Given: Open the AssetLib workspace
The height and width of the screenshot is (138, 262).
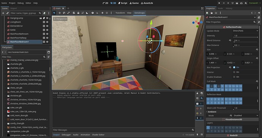Looking at the screenshot, I should pyautogui.click(x=147, y=3).
